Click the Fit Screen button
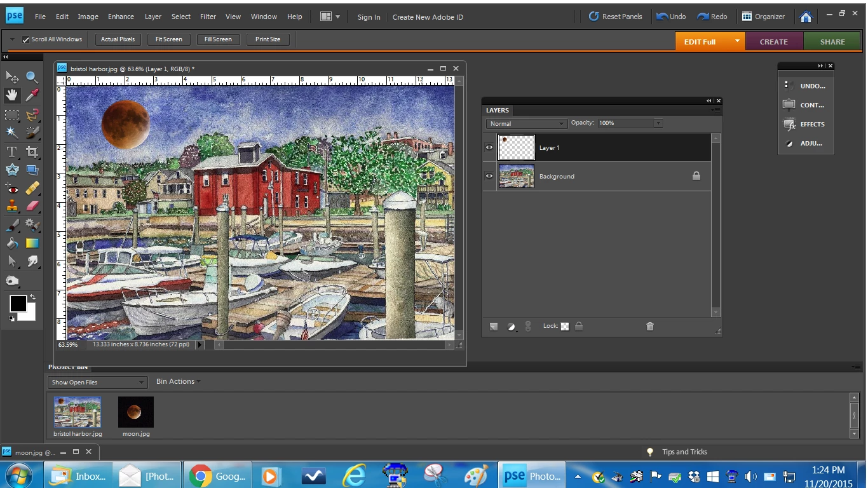Viewport: 868px width, 488px height. 169,39
